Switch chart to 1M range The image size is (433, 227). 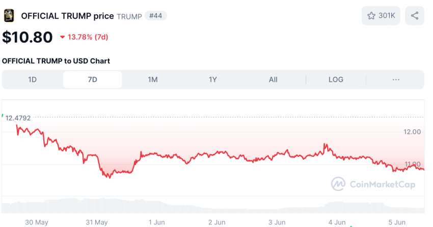(152, 80)
